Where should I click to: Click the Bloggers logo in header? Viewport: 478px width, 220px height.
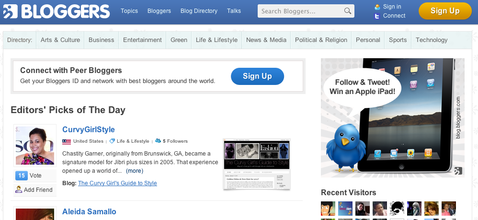57,11
